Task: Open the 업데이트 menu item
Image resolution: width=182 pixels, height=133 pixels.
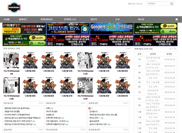Action: 23,19
